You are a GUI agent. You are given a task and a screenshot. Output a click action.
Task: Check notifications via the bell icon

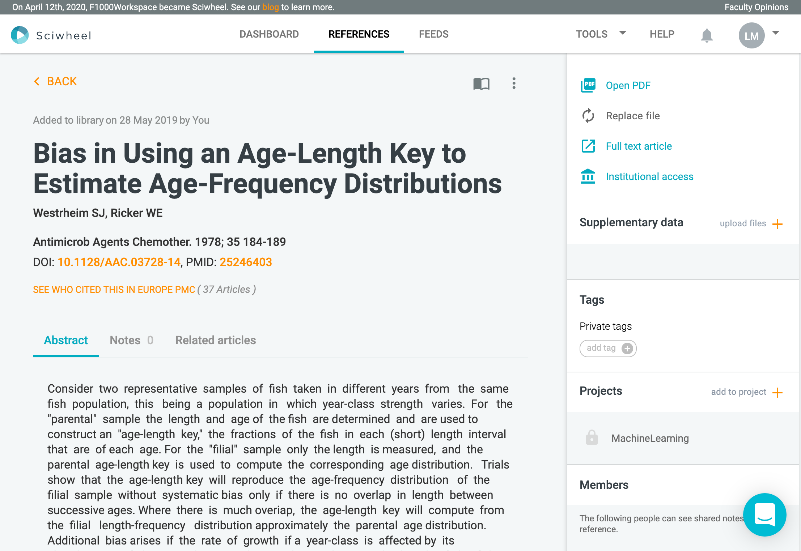point(707,34)
